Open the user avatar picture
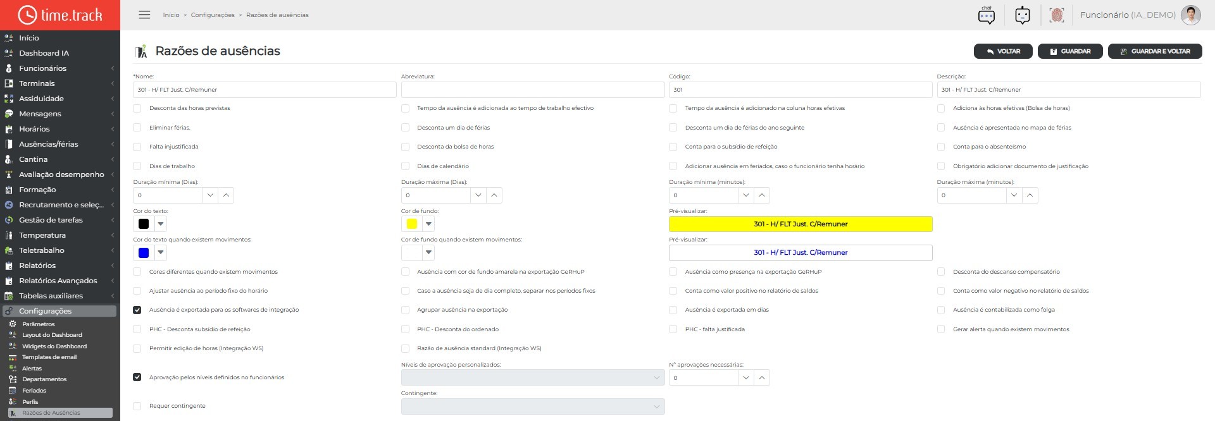This screenshot has width=1215, height=421. coord(1191,15)
